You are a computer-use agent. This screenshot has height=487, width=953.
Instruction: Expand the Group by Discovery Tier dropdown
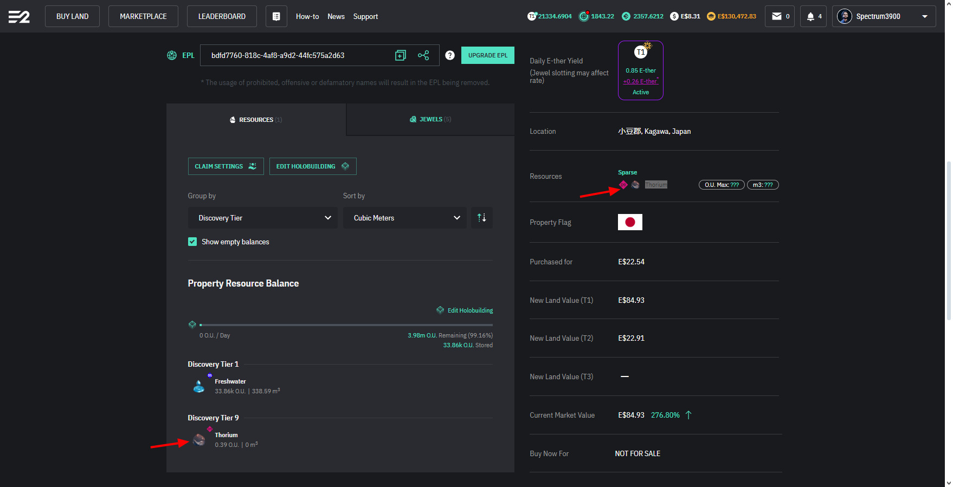click(x=263, y=218)
